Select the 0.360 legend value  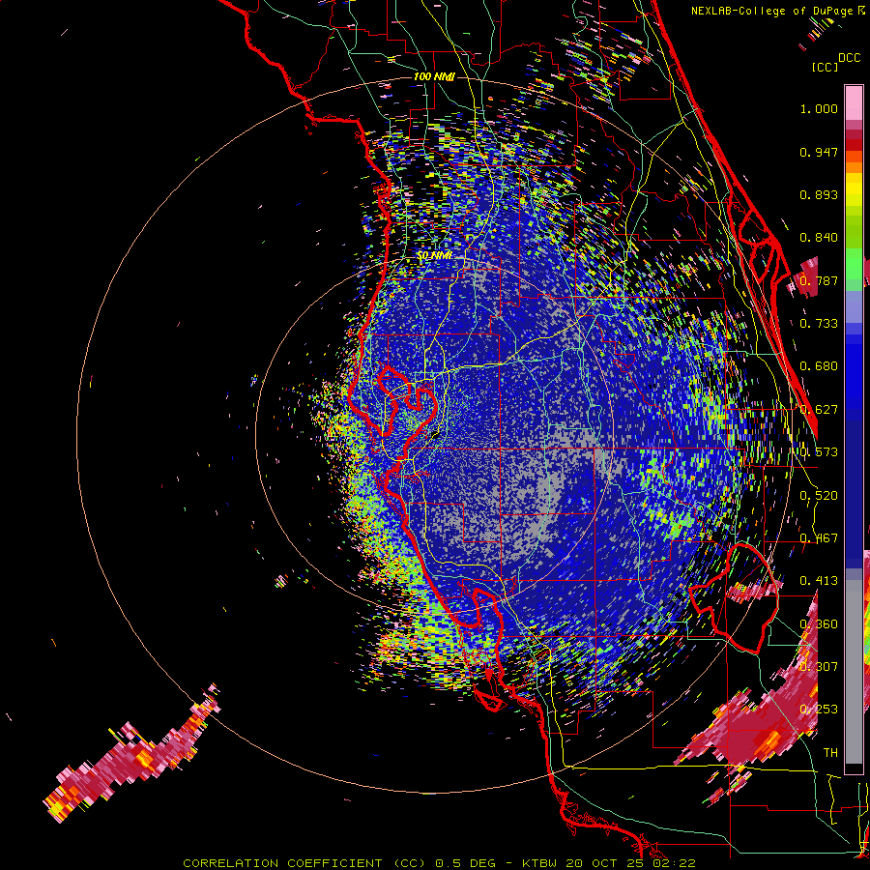pos(819,624)
